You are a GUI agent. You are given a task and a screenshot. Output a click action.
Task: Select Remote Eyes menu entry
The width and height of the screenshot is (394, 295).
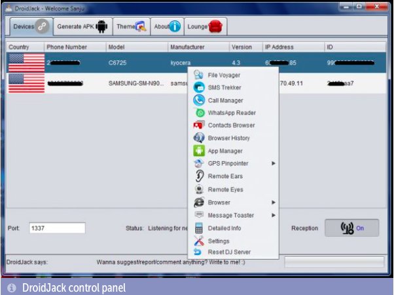(x=233, y=189)
